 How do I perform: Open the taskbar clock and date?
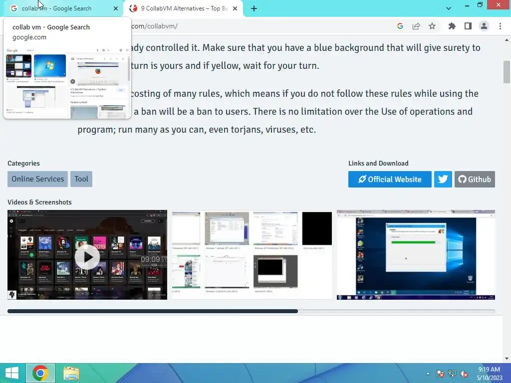point(489,374)
